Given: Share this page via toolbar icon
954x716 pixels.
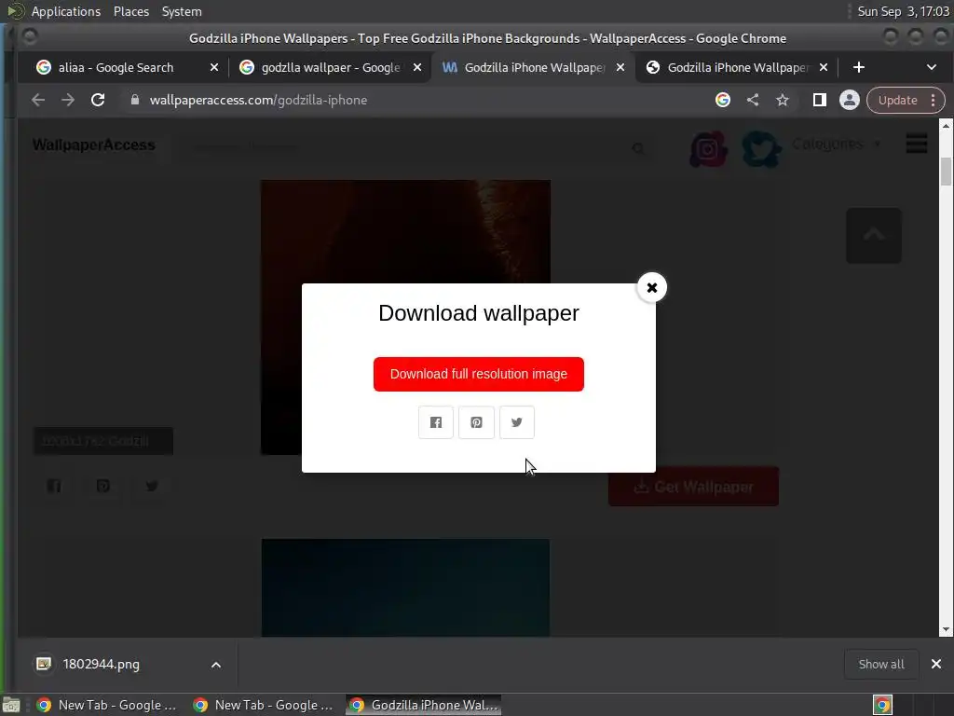Looking at the screenshot, I should click(x=753, y=100).
